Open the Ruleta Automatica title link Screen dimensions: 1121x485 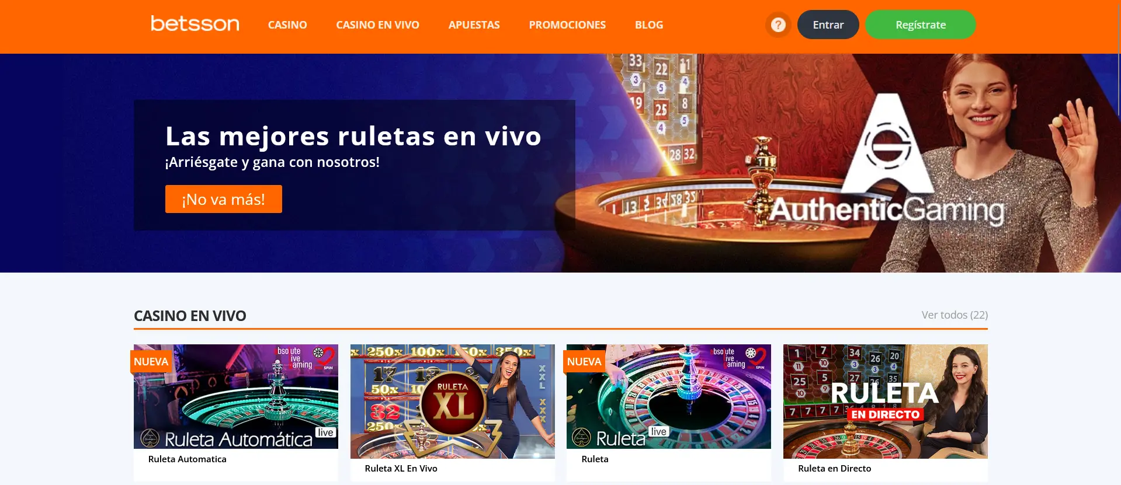click(188, 459)
